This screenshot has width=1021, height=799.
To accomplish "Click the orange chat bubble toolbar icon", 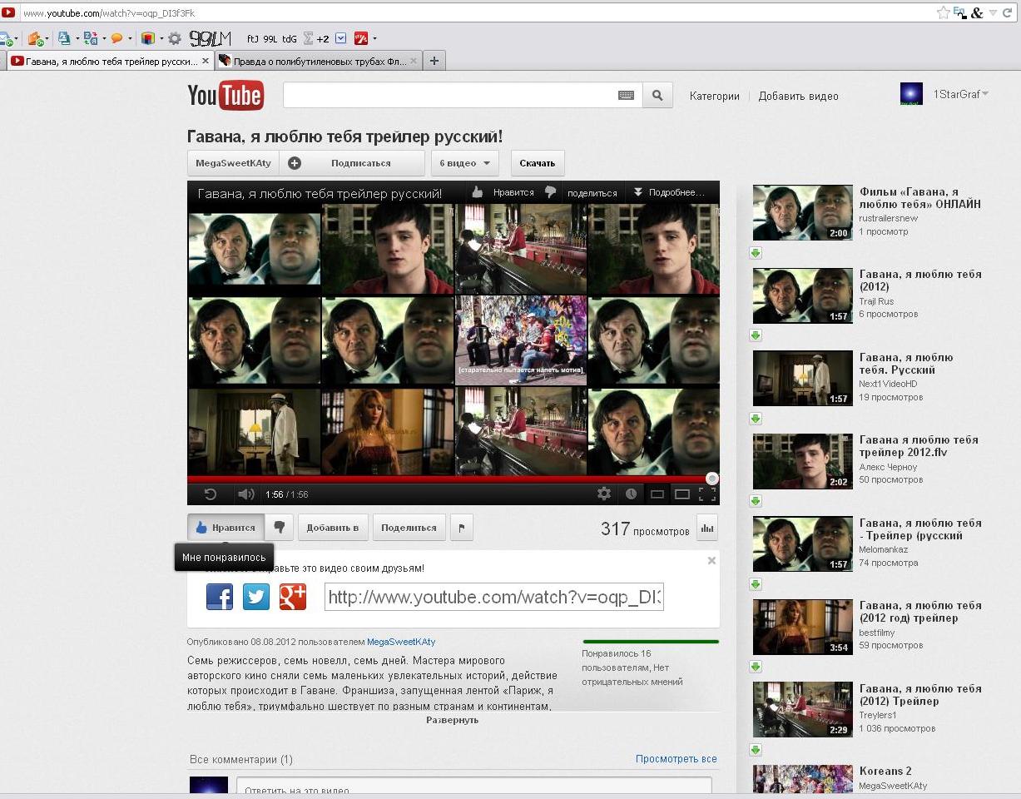I will [116, 38].
